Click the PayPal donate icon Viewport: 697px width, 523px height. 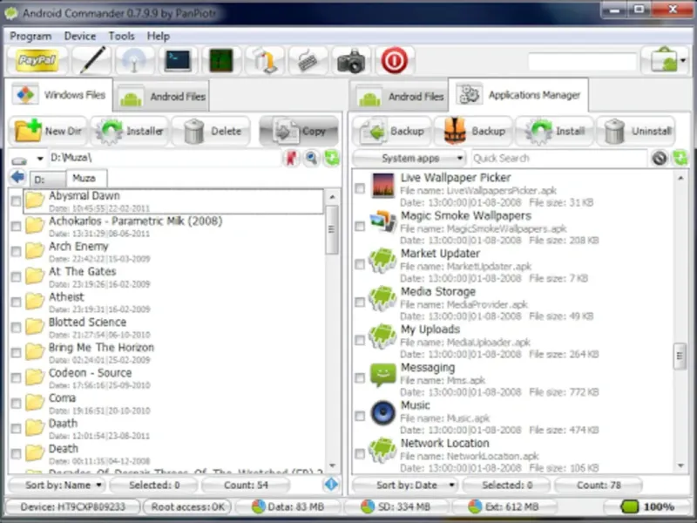click(37, 60)
